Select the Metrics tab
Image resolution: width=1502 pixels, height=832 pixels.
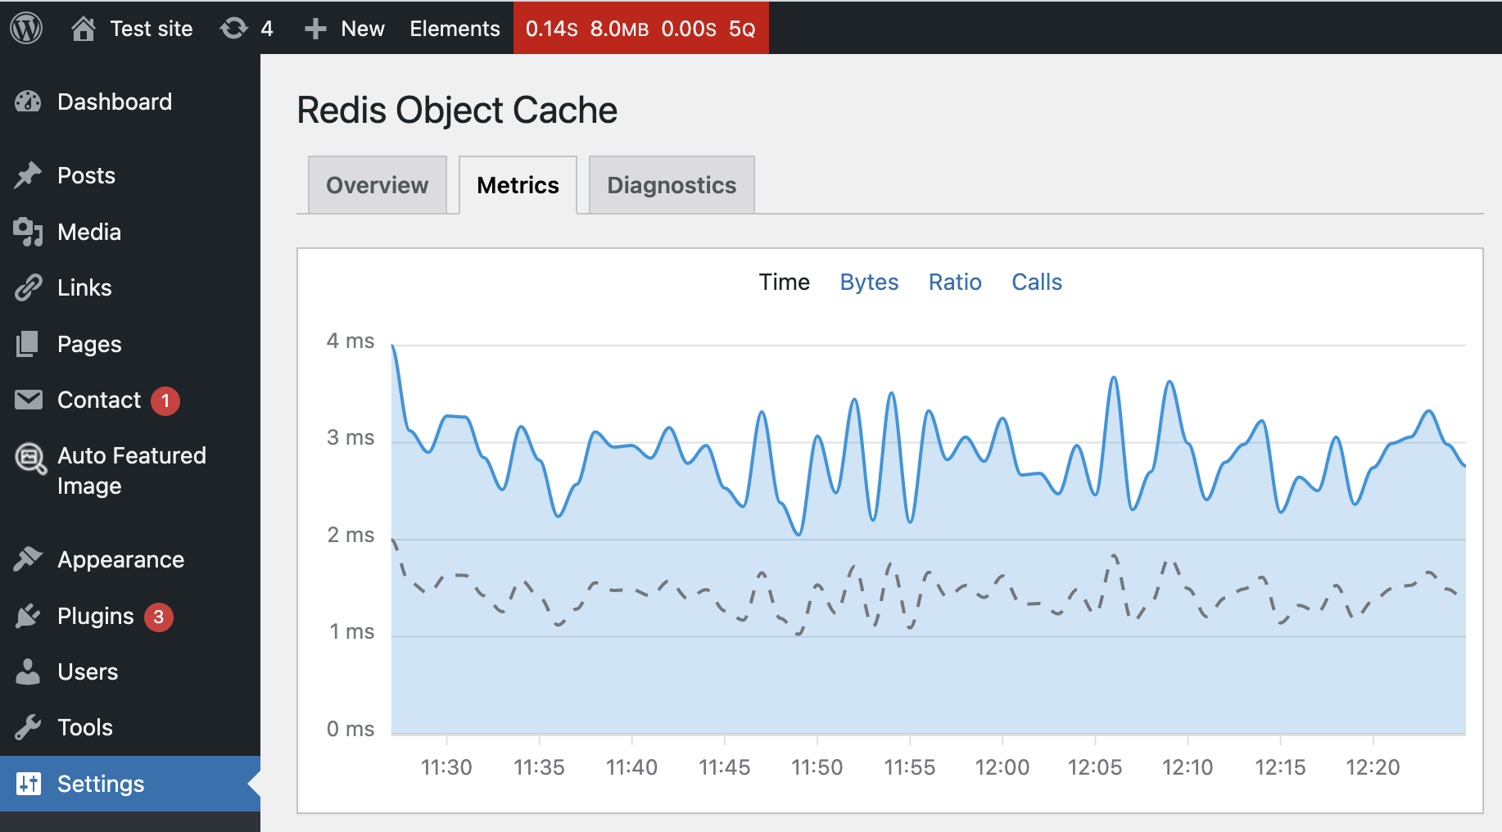point(518,185)
